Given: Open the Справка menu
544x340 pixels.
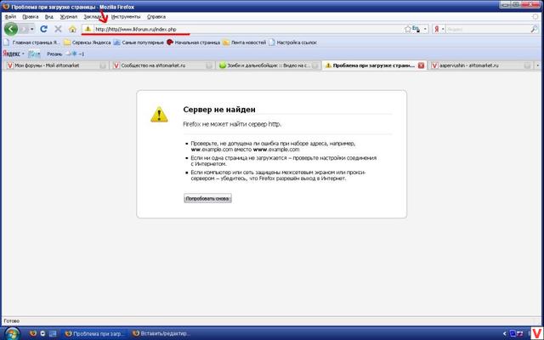Looking at the screenshot, I should [x=156, y=17].
